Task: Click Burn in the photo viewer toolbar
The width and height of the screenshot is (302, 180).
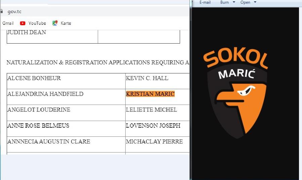Action: click(x=224, y=2)
